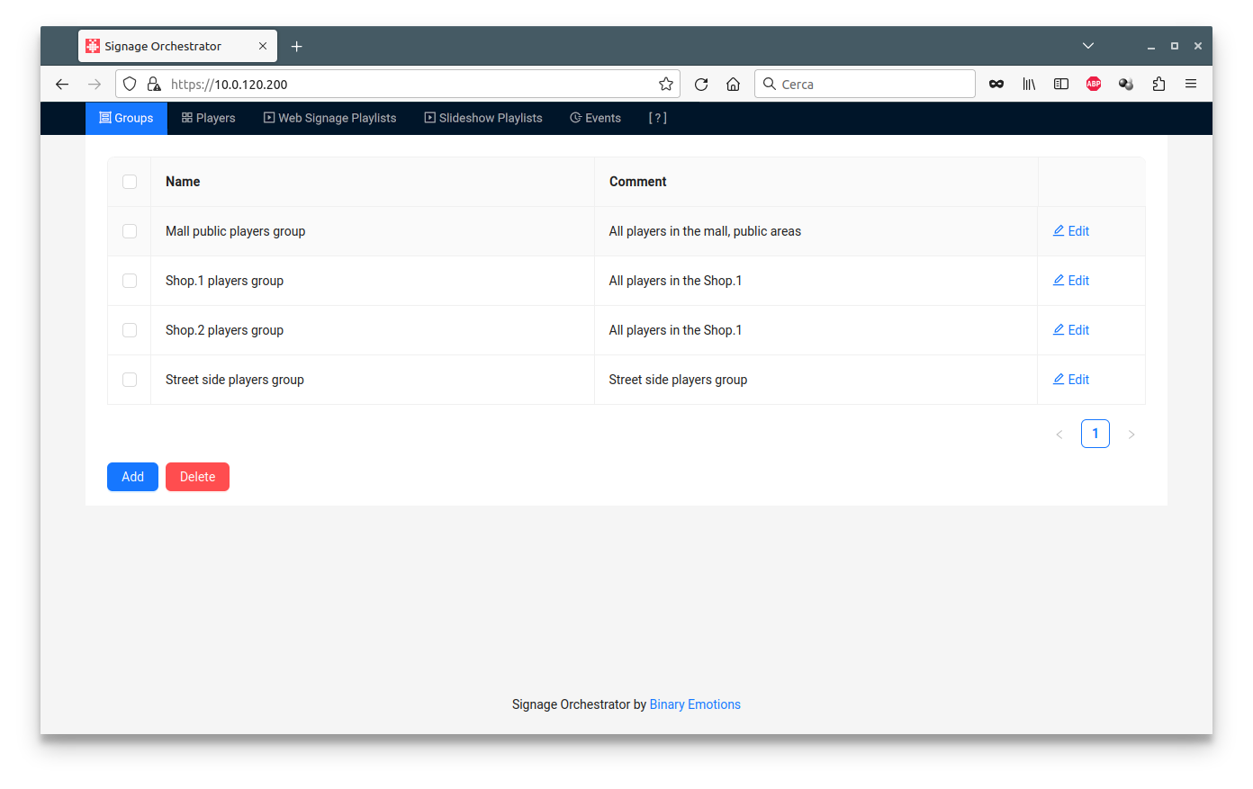The image size is (1253, 789).
Task: Toggle the sidebar view icon
Action: pos(1061,84)
